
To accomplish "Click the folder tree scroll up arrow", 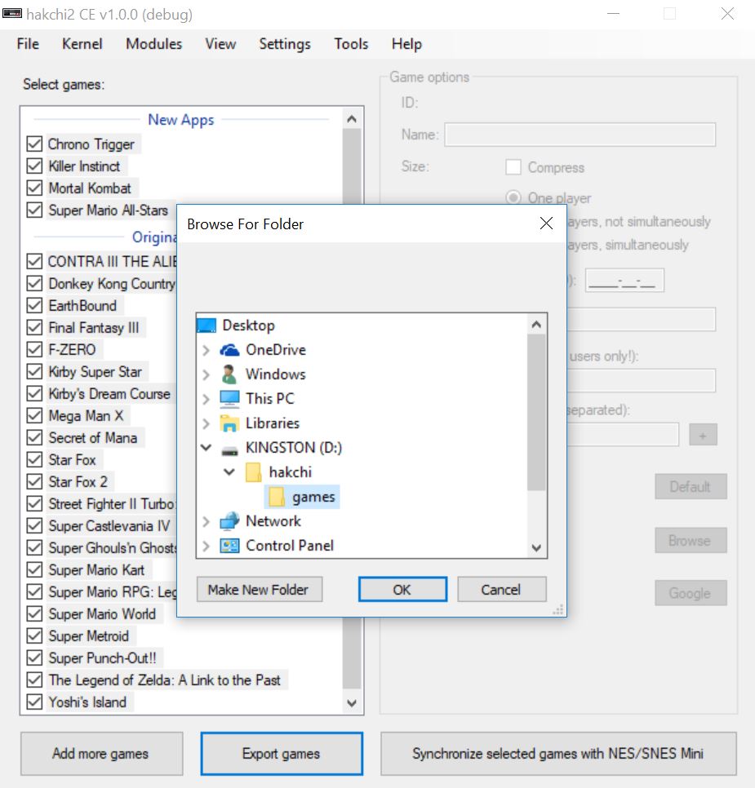I will pos(536,325).
